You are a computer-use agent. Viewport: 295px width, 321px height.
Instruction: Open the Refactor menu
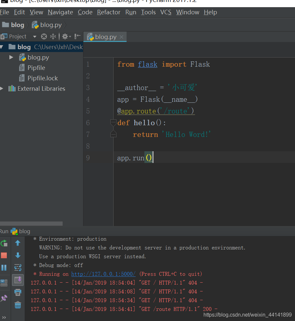(109, 12)
